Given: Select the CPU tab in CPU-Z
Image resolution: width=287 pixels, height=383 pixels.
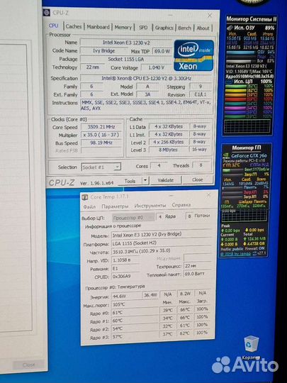Looking at the screenshot, I should pos(53,26).
